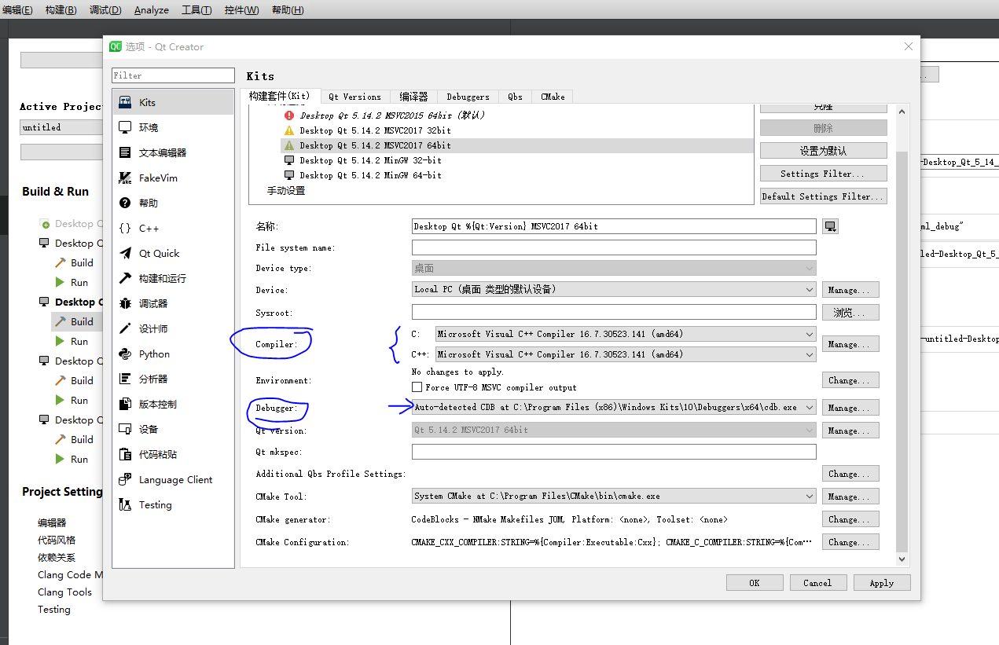This screenshot has width=999, height=645.
Task: Open the 帮助(H) menu in main window
Action: (x=287, y=10)
